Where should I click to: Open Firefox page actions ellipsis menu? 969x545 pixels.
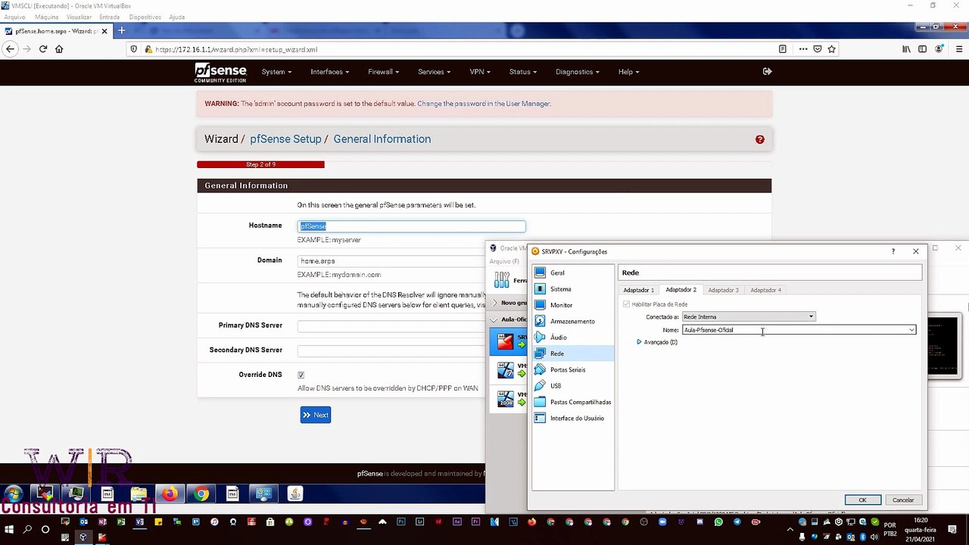[803, 49]
